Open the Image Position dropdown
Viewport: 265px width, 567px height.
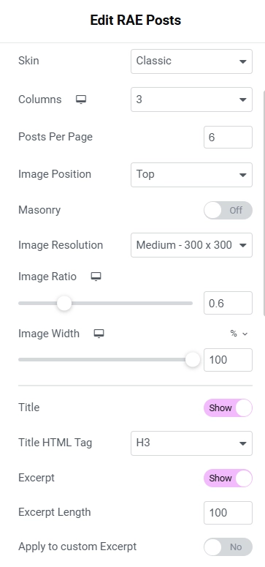click(191, 175)
